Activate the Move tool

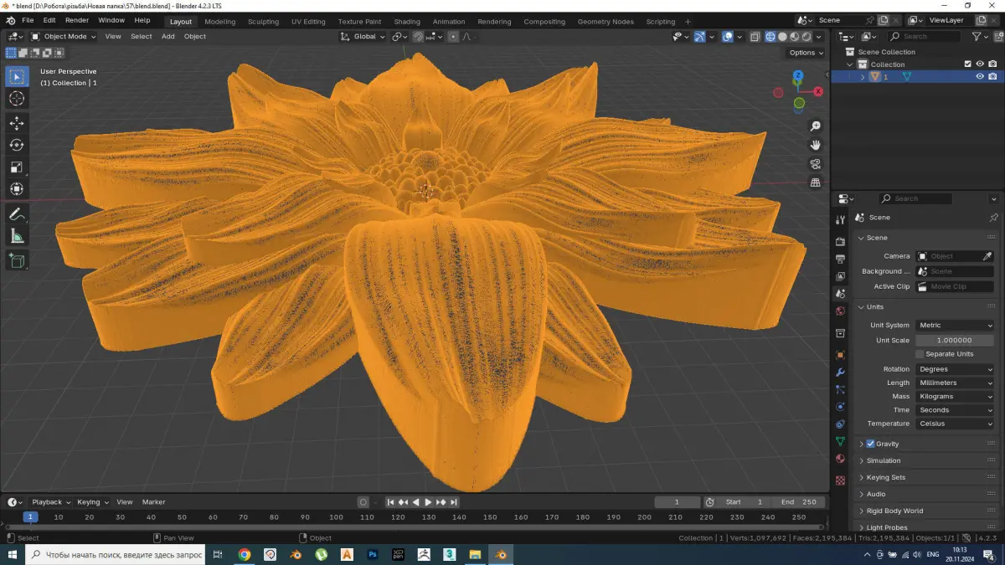pyautogui.click(x=17, y=123)
